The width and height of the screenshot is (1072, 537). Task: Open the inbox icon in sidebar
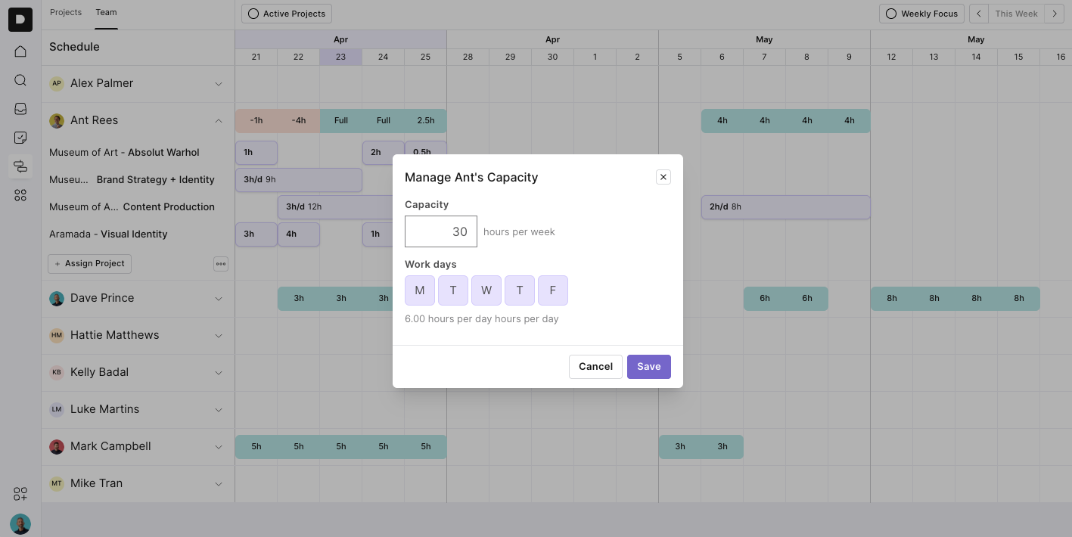(x=20, y=109)
